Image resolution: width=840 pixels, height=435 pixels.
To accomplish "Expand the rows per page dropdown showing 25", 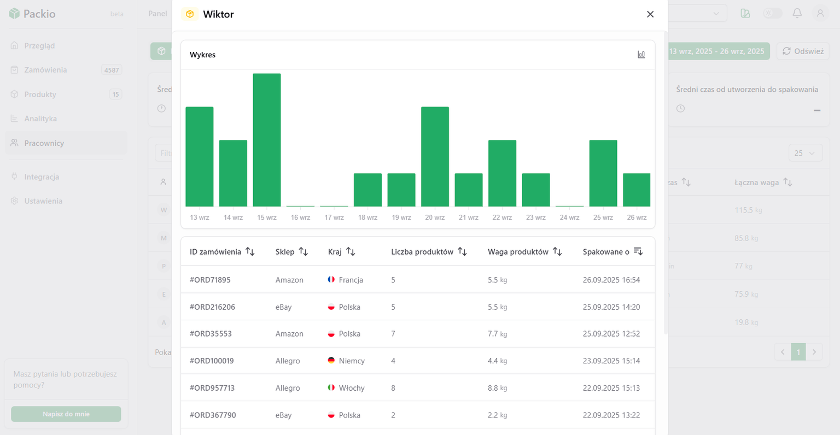I will 805,154.
